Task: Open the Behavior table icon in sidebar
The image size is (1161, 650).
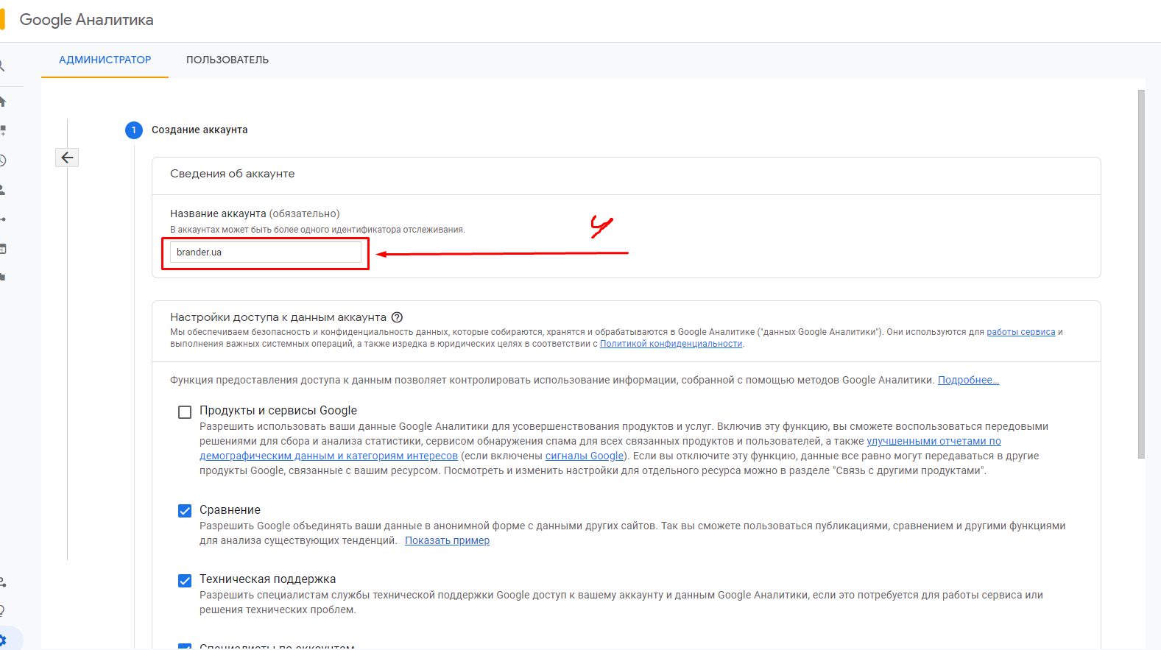Action: (x=3, y=249)
